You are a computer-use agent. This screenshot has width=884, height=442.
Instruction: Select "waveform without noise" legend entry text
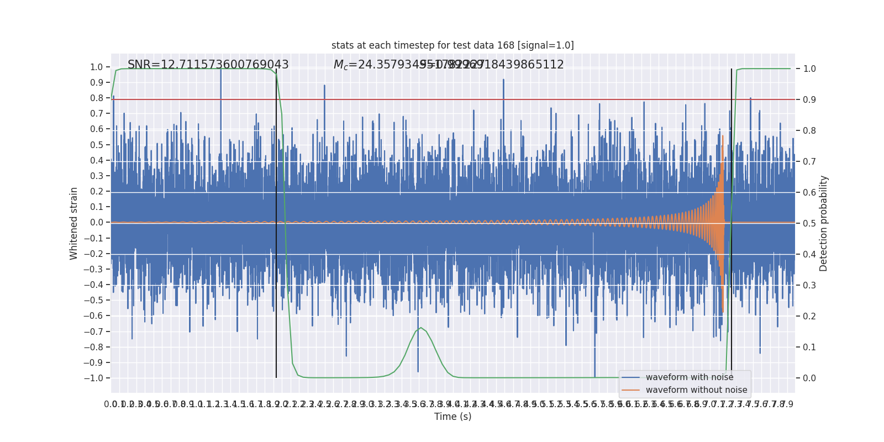[x=696, y=390]
